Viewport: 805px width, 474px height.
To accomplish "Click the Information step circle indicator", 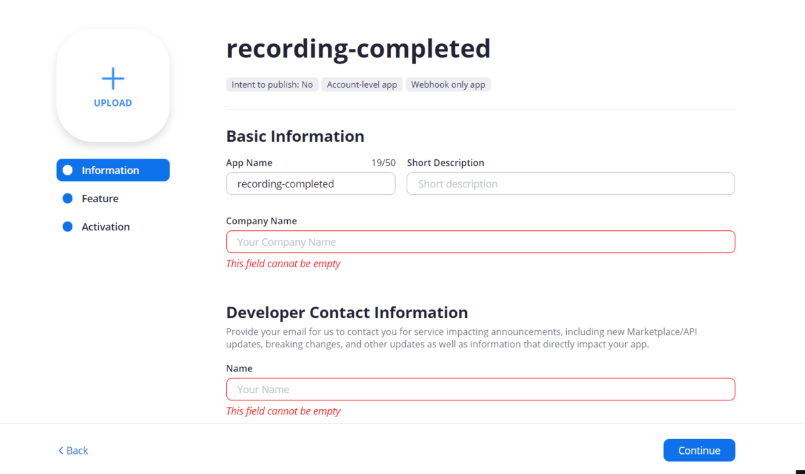I will [67, 170].
